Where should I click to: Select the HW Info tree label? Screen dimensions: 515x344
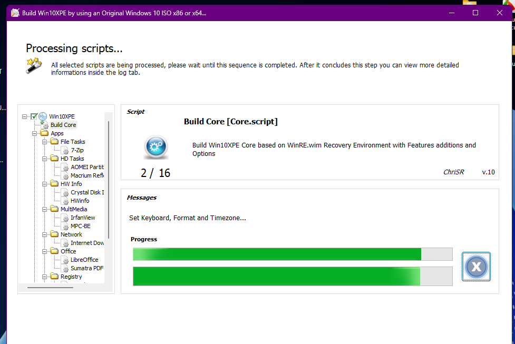tap(71, 184)
